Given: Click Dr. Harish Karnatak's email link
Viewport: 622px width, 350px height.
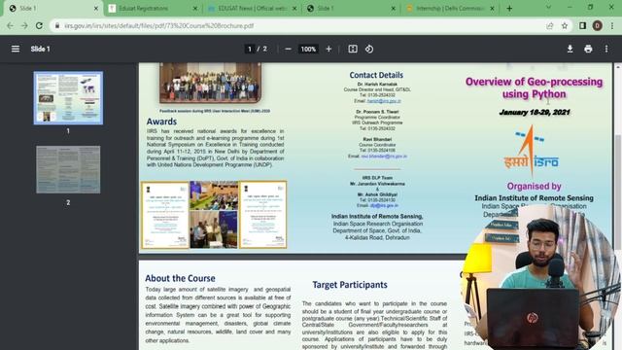Looking at the screenshot, I should point(384,101).
